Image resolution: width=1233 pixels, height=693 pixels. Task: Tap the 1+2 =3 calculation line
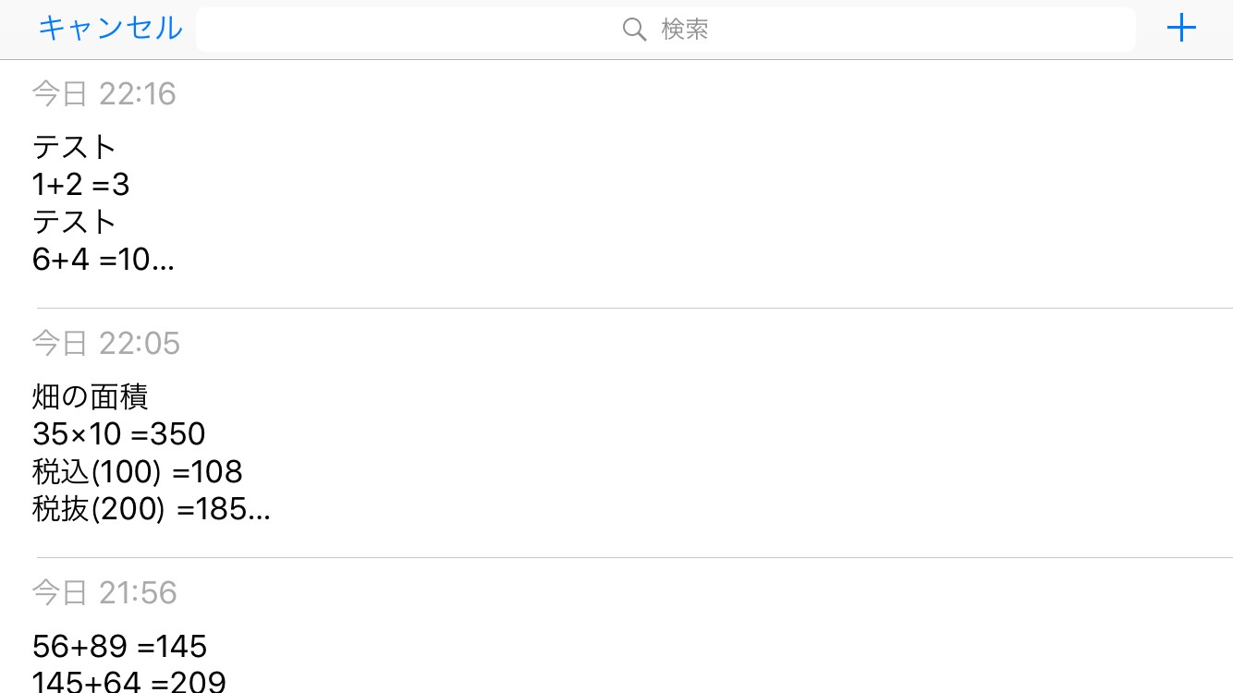coord(81,185)
